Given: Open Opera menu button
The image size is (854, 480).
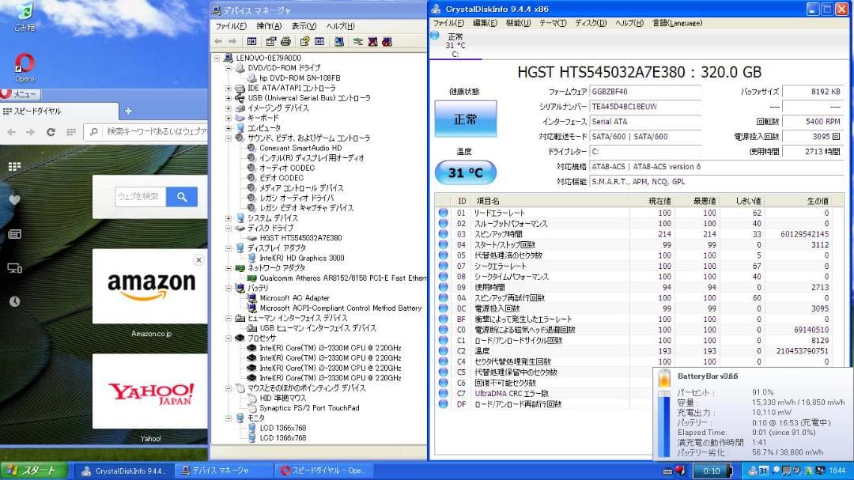Looking at the screenshot, I should point(19,94).
